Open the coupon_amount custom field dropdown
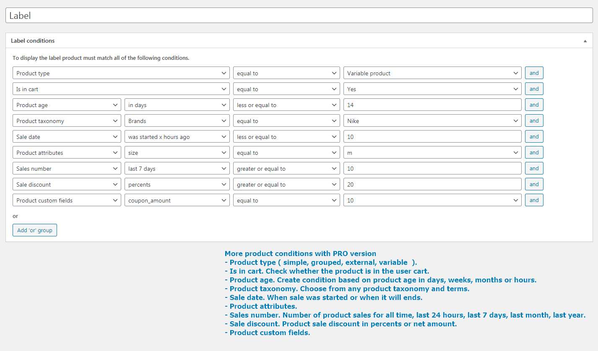This screenshot has height=351, width=598. [x=177, y=200]
